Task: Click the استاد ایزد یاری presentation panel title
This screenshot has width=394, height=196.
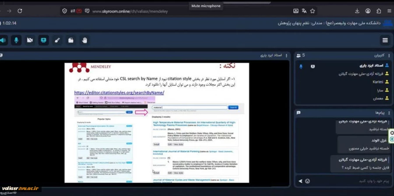Action: pyautogui.click(x=271, y=56)
